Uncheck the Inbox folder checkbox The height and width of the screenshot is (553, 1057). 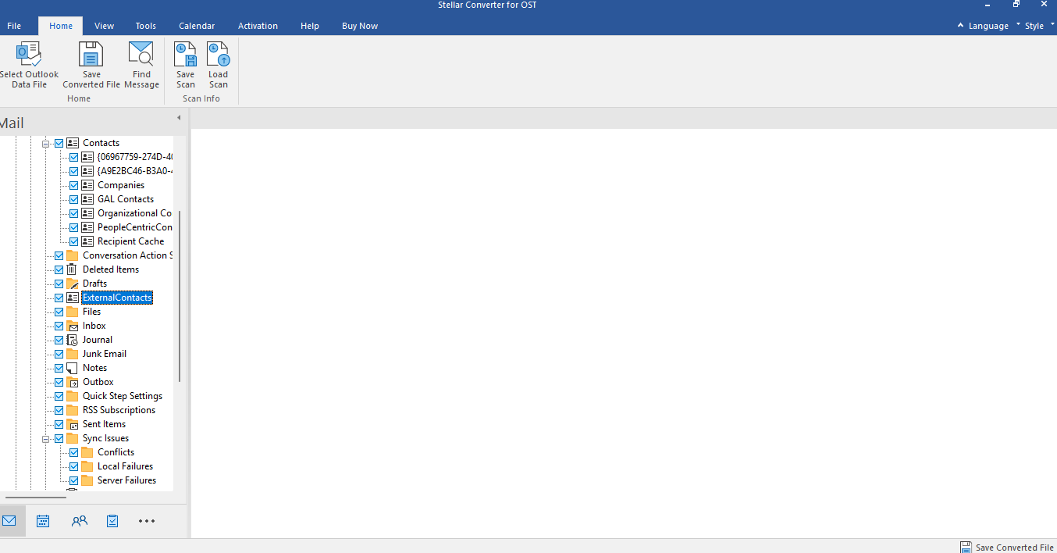(x=59, y=326)
